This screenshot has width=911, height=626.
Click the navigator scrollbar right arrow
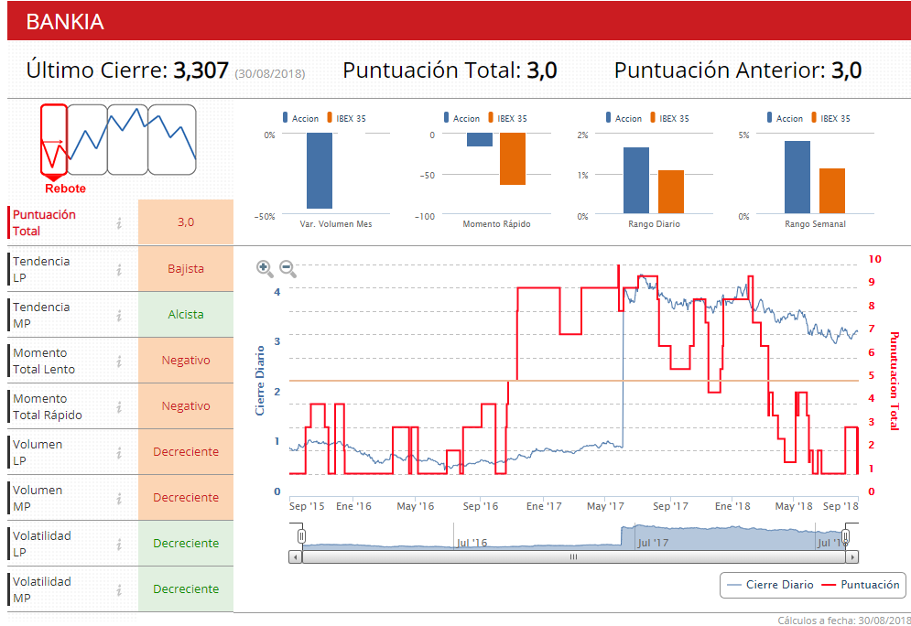pyautogui.click(x=852, y=556)
